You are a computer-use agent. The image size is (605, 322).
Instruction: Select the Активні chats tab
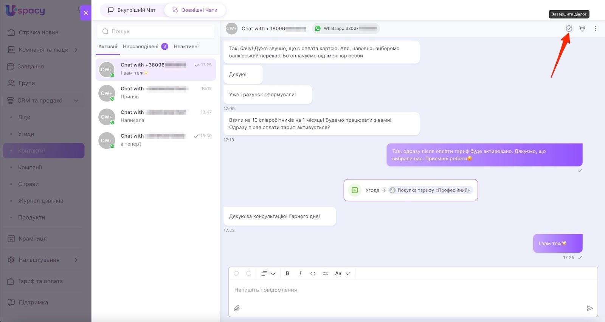coord(108,46)
